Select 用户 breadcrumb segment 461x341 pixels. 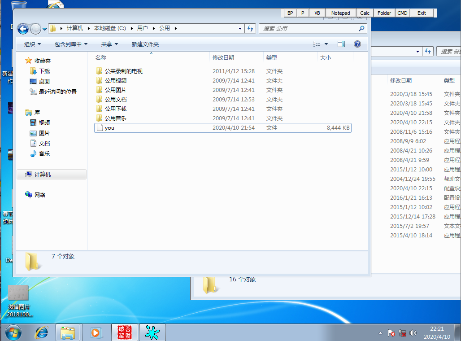[142, 28]
